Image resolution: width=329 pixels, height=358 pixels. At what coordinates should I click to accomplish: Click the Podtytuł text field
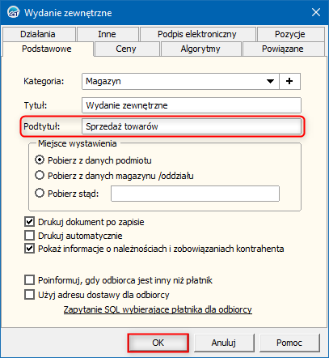click(x=192, y=126)
